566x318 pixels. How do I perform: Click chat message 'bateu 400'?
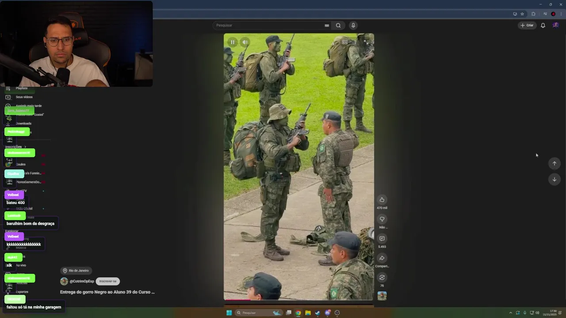click(x=15, y=203)
